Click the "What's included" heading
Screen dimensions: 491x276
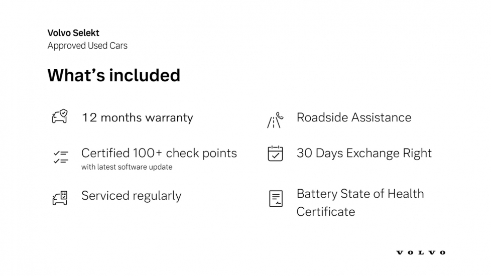113,75
